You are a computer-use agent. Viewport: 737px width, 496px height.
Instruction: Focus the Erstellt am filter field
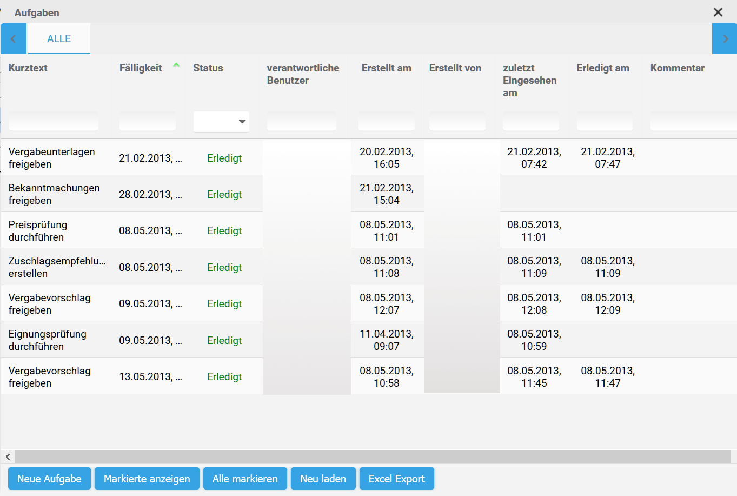coord(387,122)
